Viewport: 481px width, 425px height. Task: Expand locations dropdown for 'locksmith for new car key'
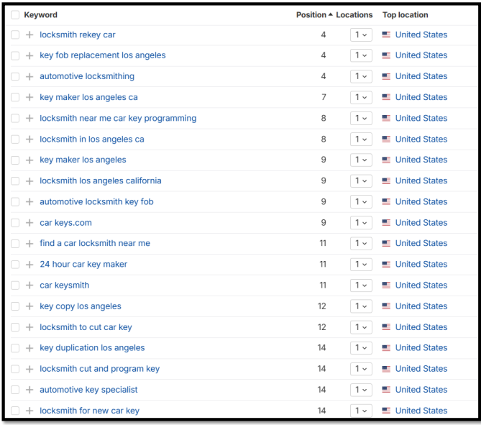click(x=361, y=411)
